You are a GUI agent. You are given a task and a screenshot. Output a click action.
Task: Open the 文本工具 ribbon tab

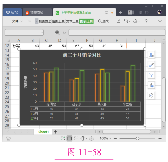coord(72,21)
